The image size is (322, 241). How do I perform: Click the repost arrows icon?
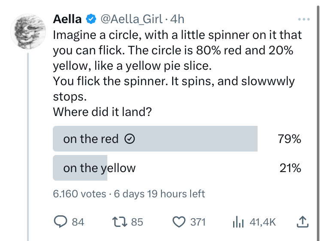pyautogui.click(x=117, y=222)
